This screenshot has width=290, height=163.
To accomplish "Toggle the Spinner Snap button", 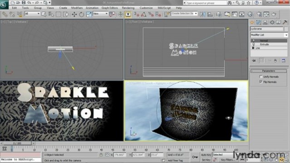I will coord(158,14).
